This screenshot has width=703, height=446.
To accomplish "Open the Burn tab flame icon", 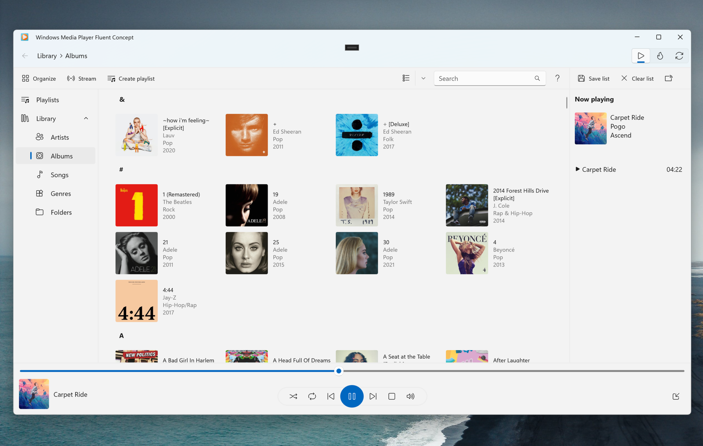I will click(660, 56).
